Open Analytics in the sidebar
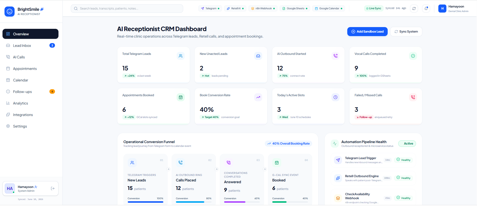 point(30,103)
